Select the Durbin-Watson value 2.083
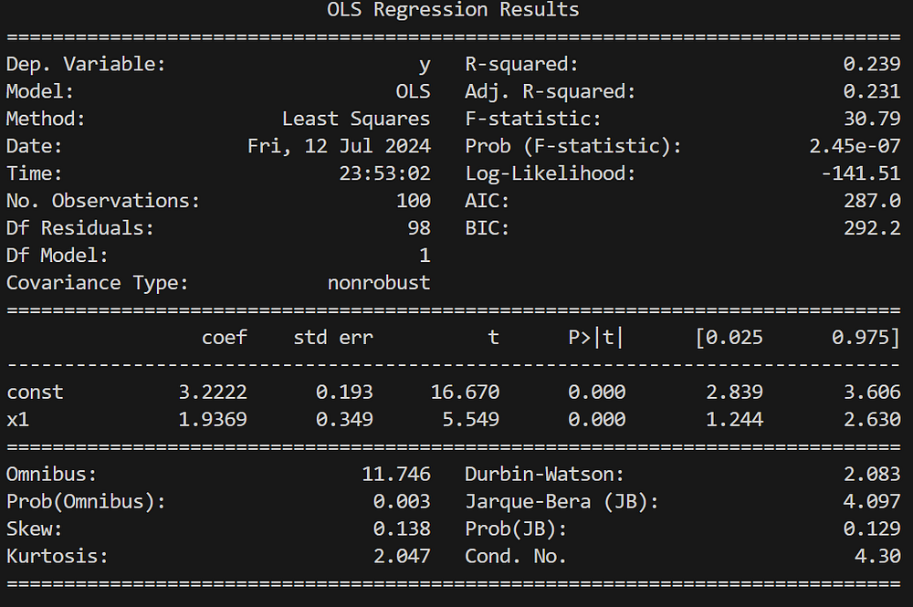 (x=872, y=475)
